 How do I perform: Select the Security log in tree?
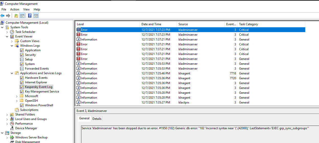(x=30, y=55)
